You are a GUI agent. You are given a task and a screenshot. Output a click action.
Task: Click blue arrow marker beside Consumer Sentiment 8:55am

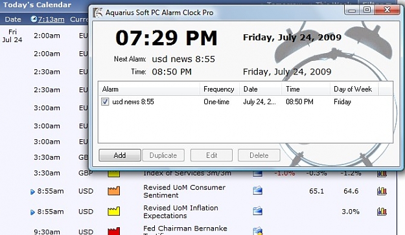(32, 192)
